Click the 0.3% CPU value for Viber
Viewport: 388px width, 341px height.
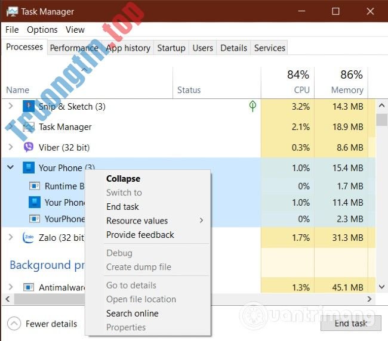[x=301, y=147]
